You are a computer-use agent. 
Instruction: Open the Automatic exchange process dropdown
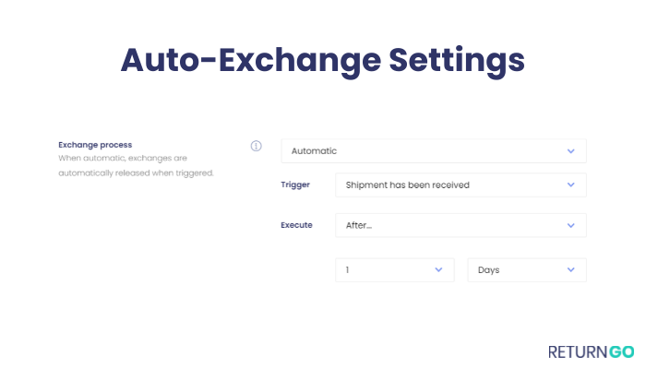434,151
